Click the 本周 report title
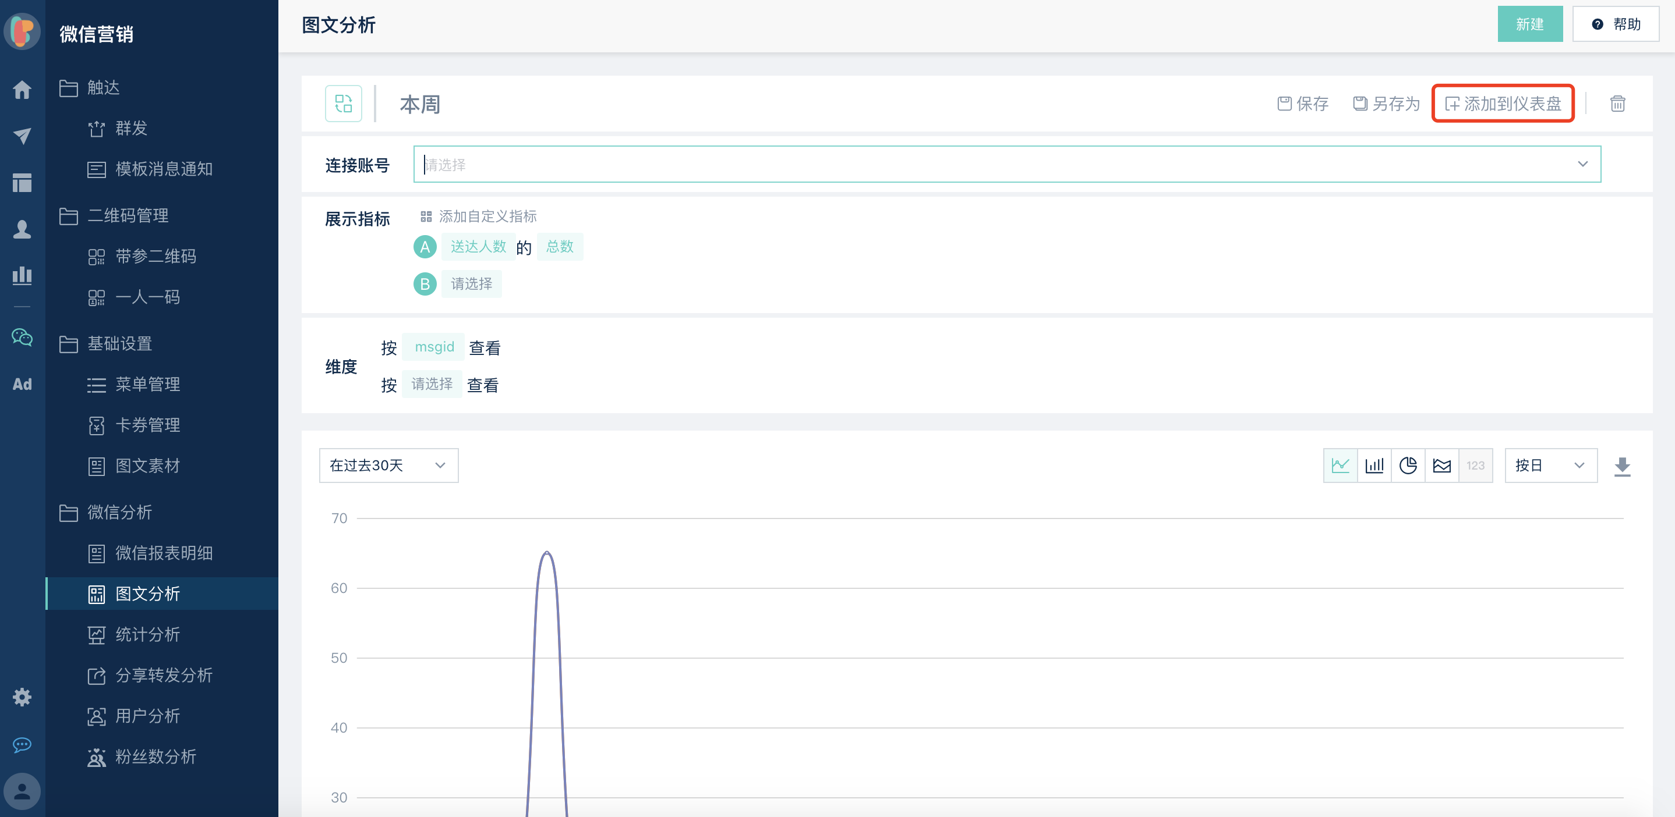Viewport: 1675px width, 817px height. 420,104
